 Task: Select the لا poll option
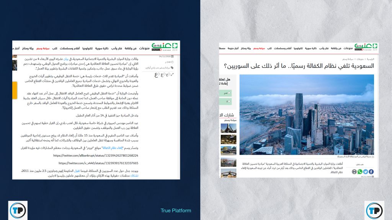[x=226, y=102]
